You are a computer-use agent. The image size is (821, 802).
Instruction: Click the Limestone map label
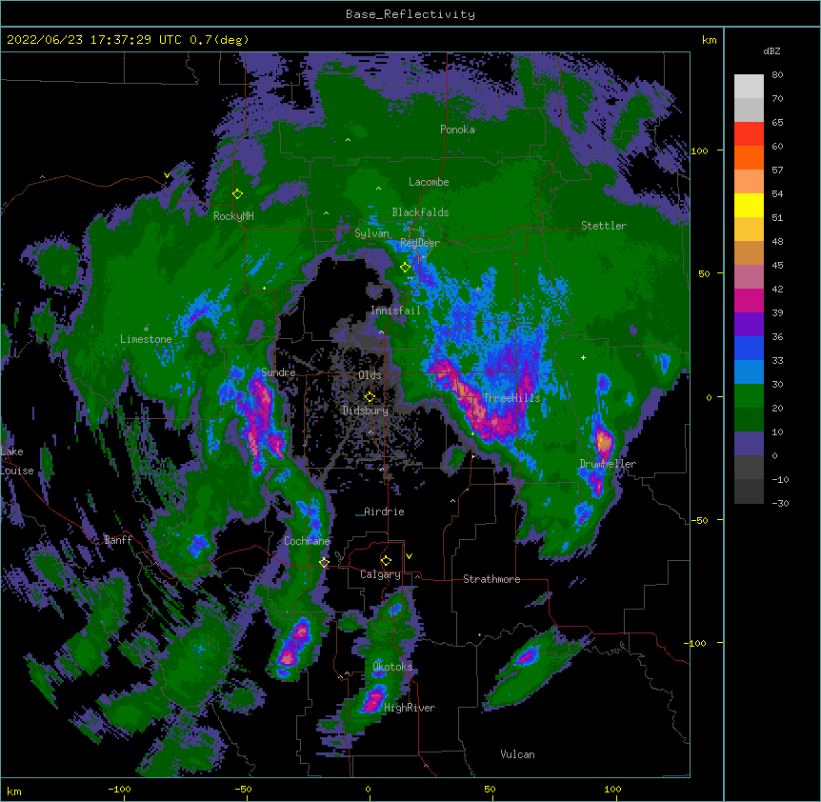pos(146,339)
